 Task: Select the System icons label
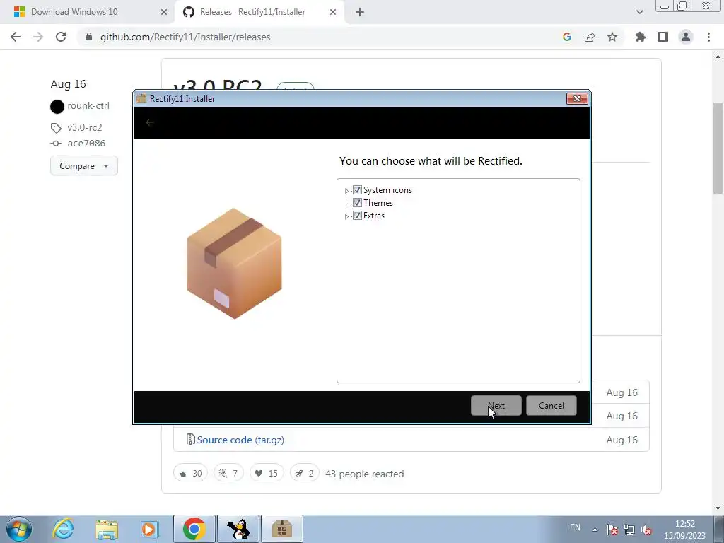pyautogui.click(x=387, y=190)
